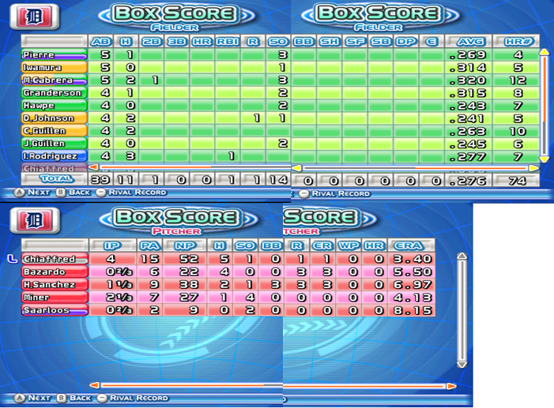This screenshot has height=408, width=554.
Task: Select pitcher Bazardo's name
Action: point(55,272)
